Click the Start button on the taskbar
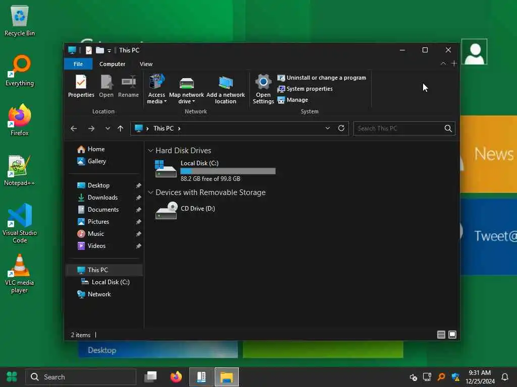Image resolution: width=517 pixels, height=387 pixels. [x=12, y=377]
